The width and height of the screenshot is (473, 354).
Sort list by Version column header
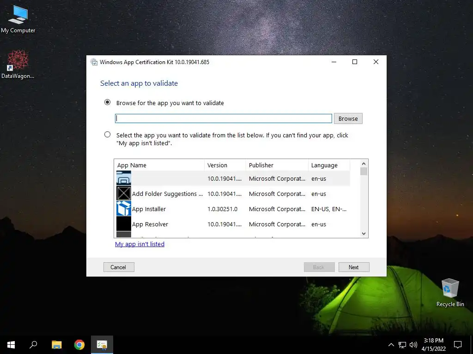(x=225, y=165)
